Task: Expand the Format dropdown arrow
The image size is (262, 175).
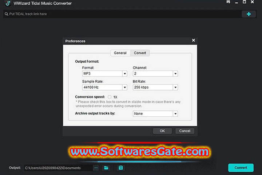Action: pyautogui.click(x=125, y=74)
